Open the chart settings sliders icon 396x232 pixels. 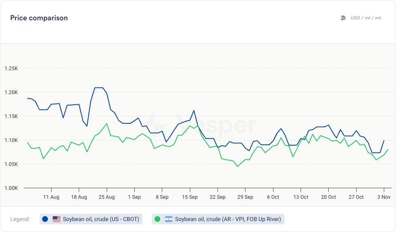pos(343,18)
